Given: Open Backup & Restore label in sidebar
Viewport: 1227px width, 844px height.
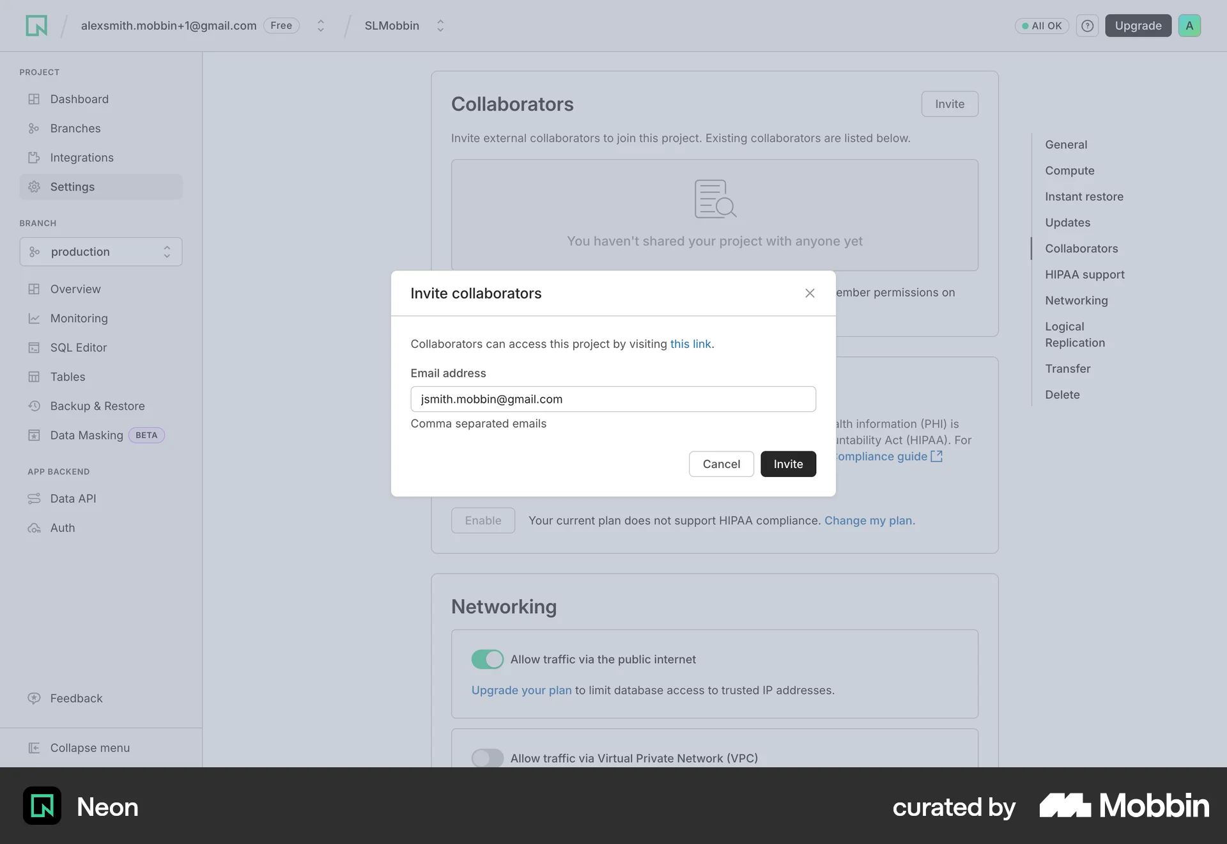Looking at the screenshot, I should 98,406.
